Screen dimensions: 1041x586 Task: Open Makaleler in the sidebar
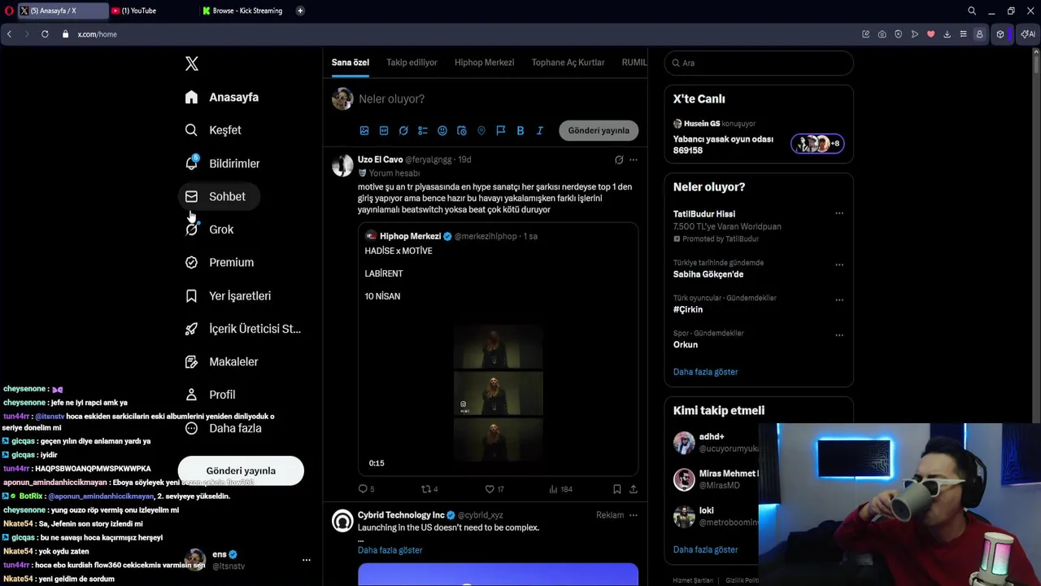click(x=221, y=361)
